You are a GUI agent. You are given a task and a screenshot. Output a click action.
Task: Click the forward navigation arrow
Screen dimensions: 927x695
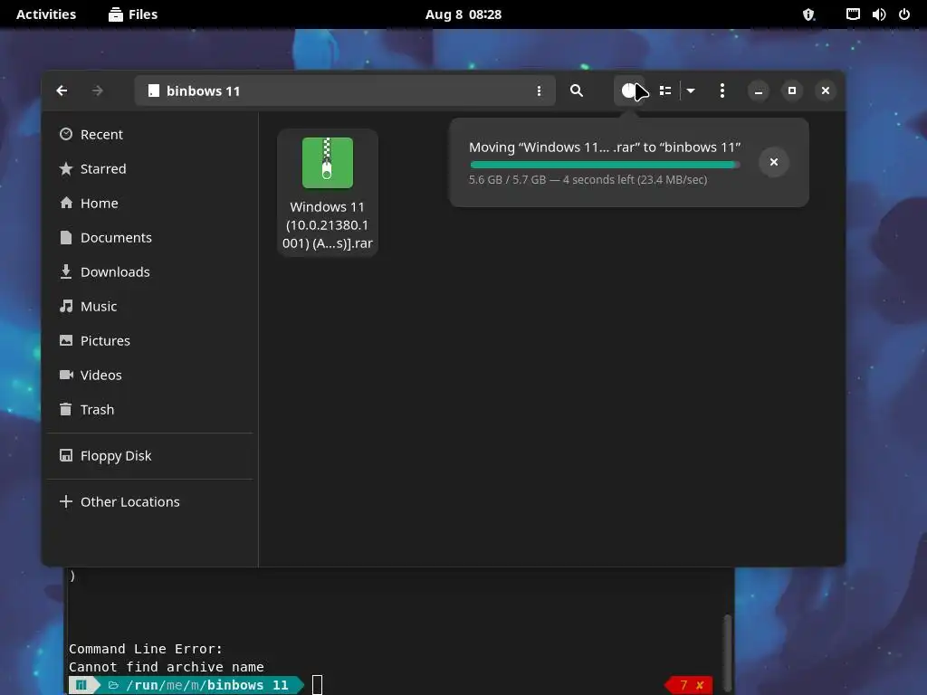click(98, 90)
